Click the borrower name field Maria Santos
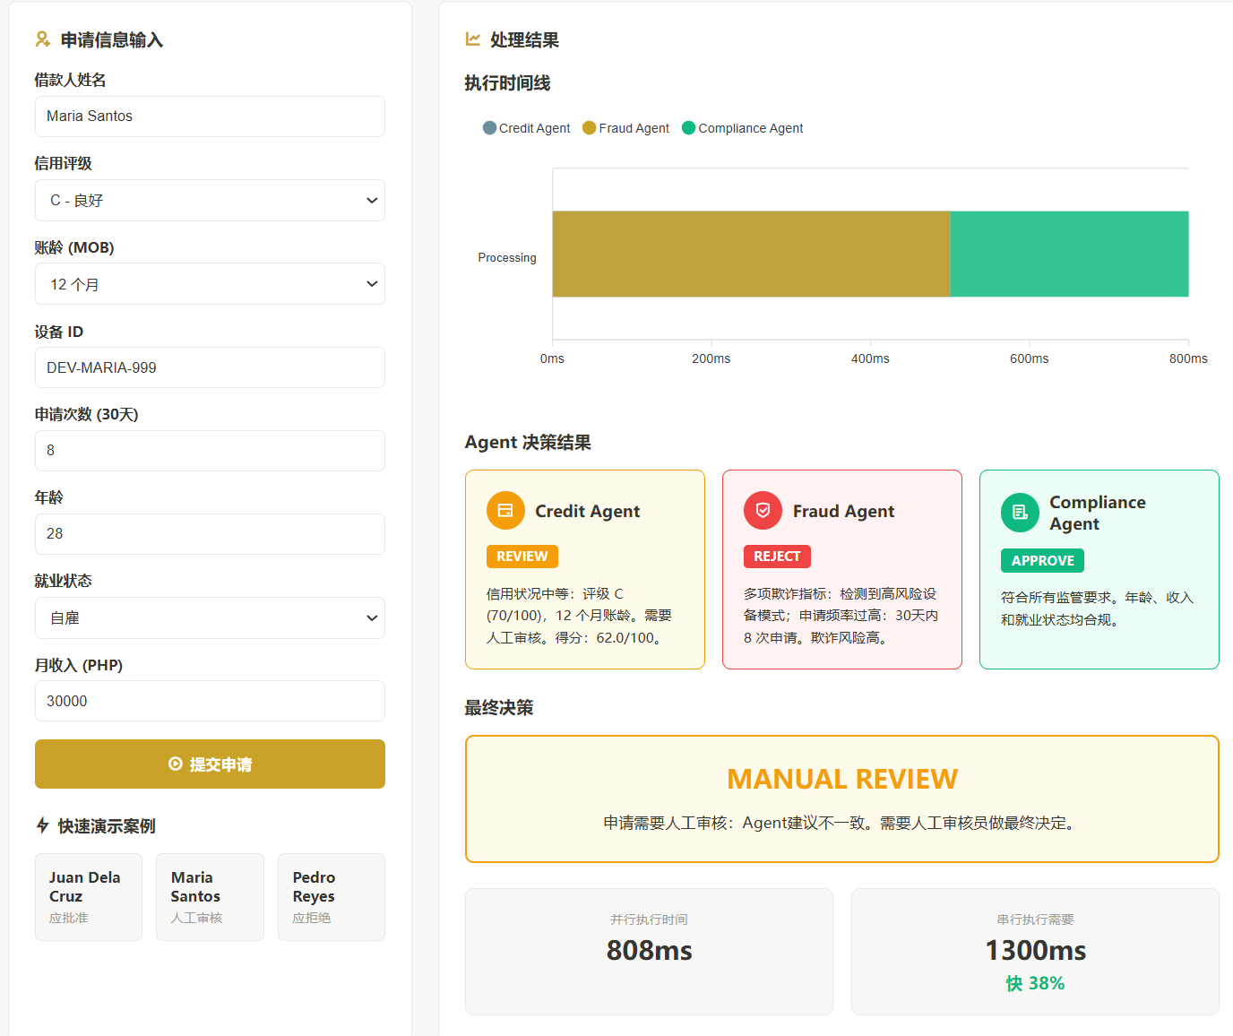The height and width of the screenshot is (1036, 1233). click(210, 117)
